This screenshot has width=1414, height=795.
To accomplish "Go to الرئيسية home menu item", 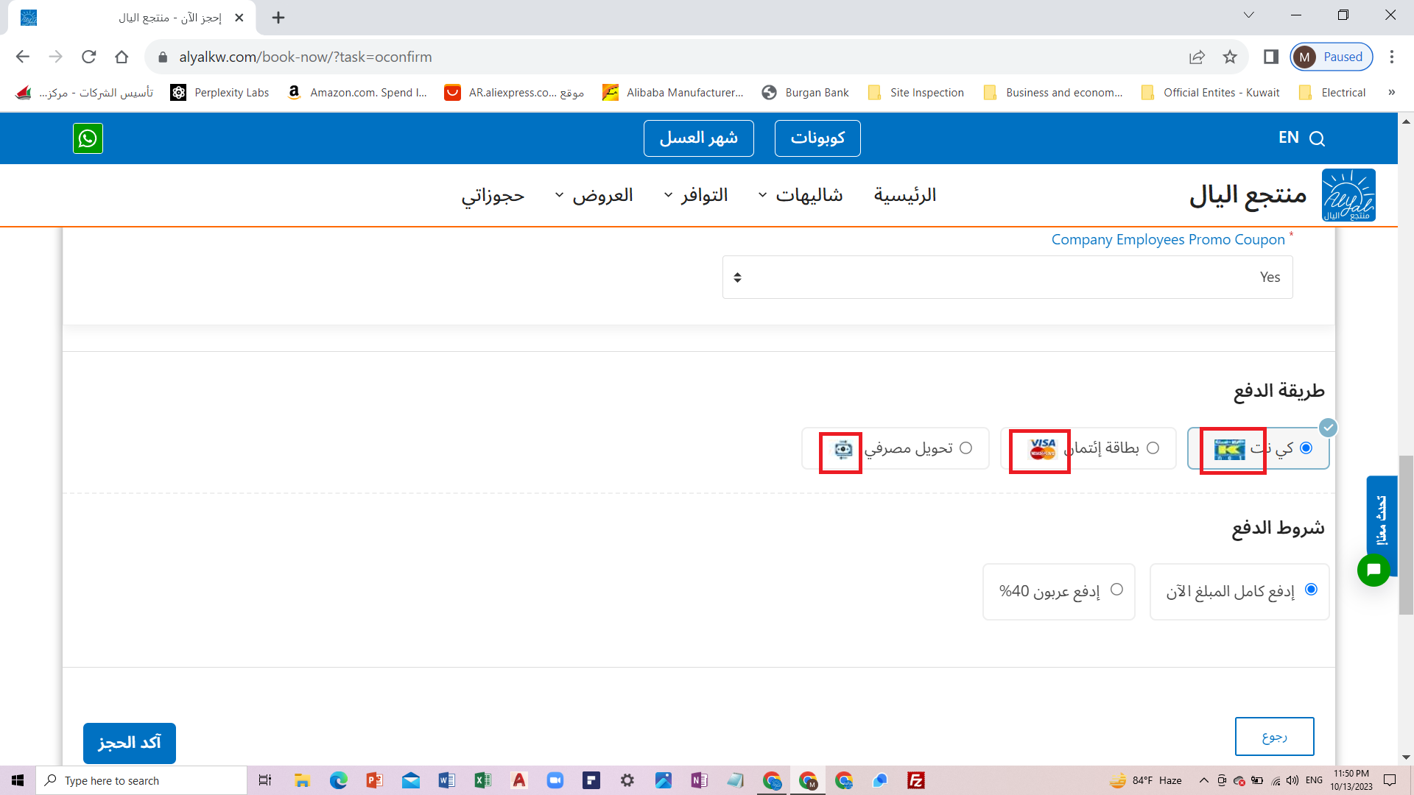I will click(905, 195).
